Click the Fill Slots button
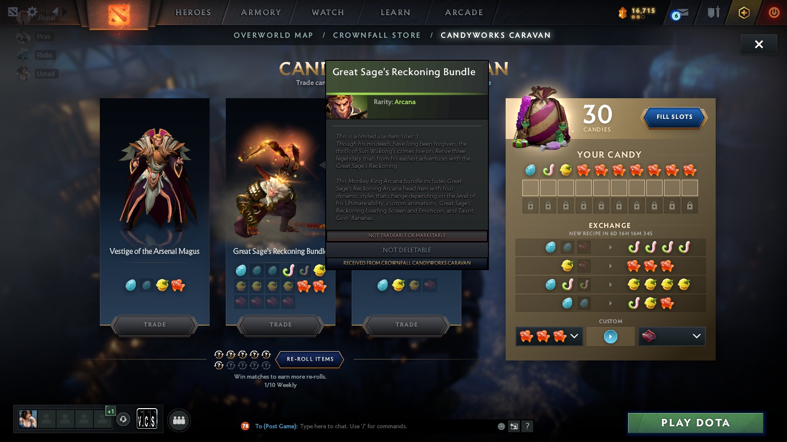Screen dimensions: 787x442 pyautogui.click(x=674, y=117)
